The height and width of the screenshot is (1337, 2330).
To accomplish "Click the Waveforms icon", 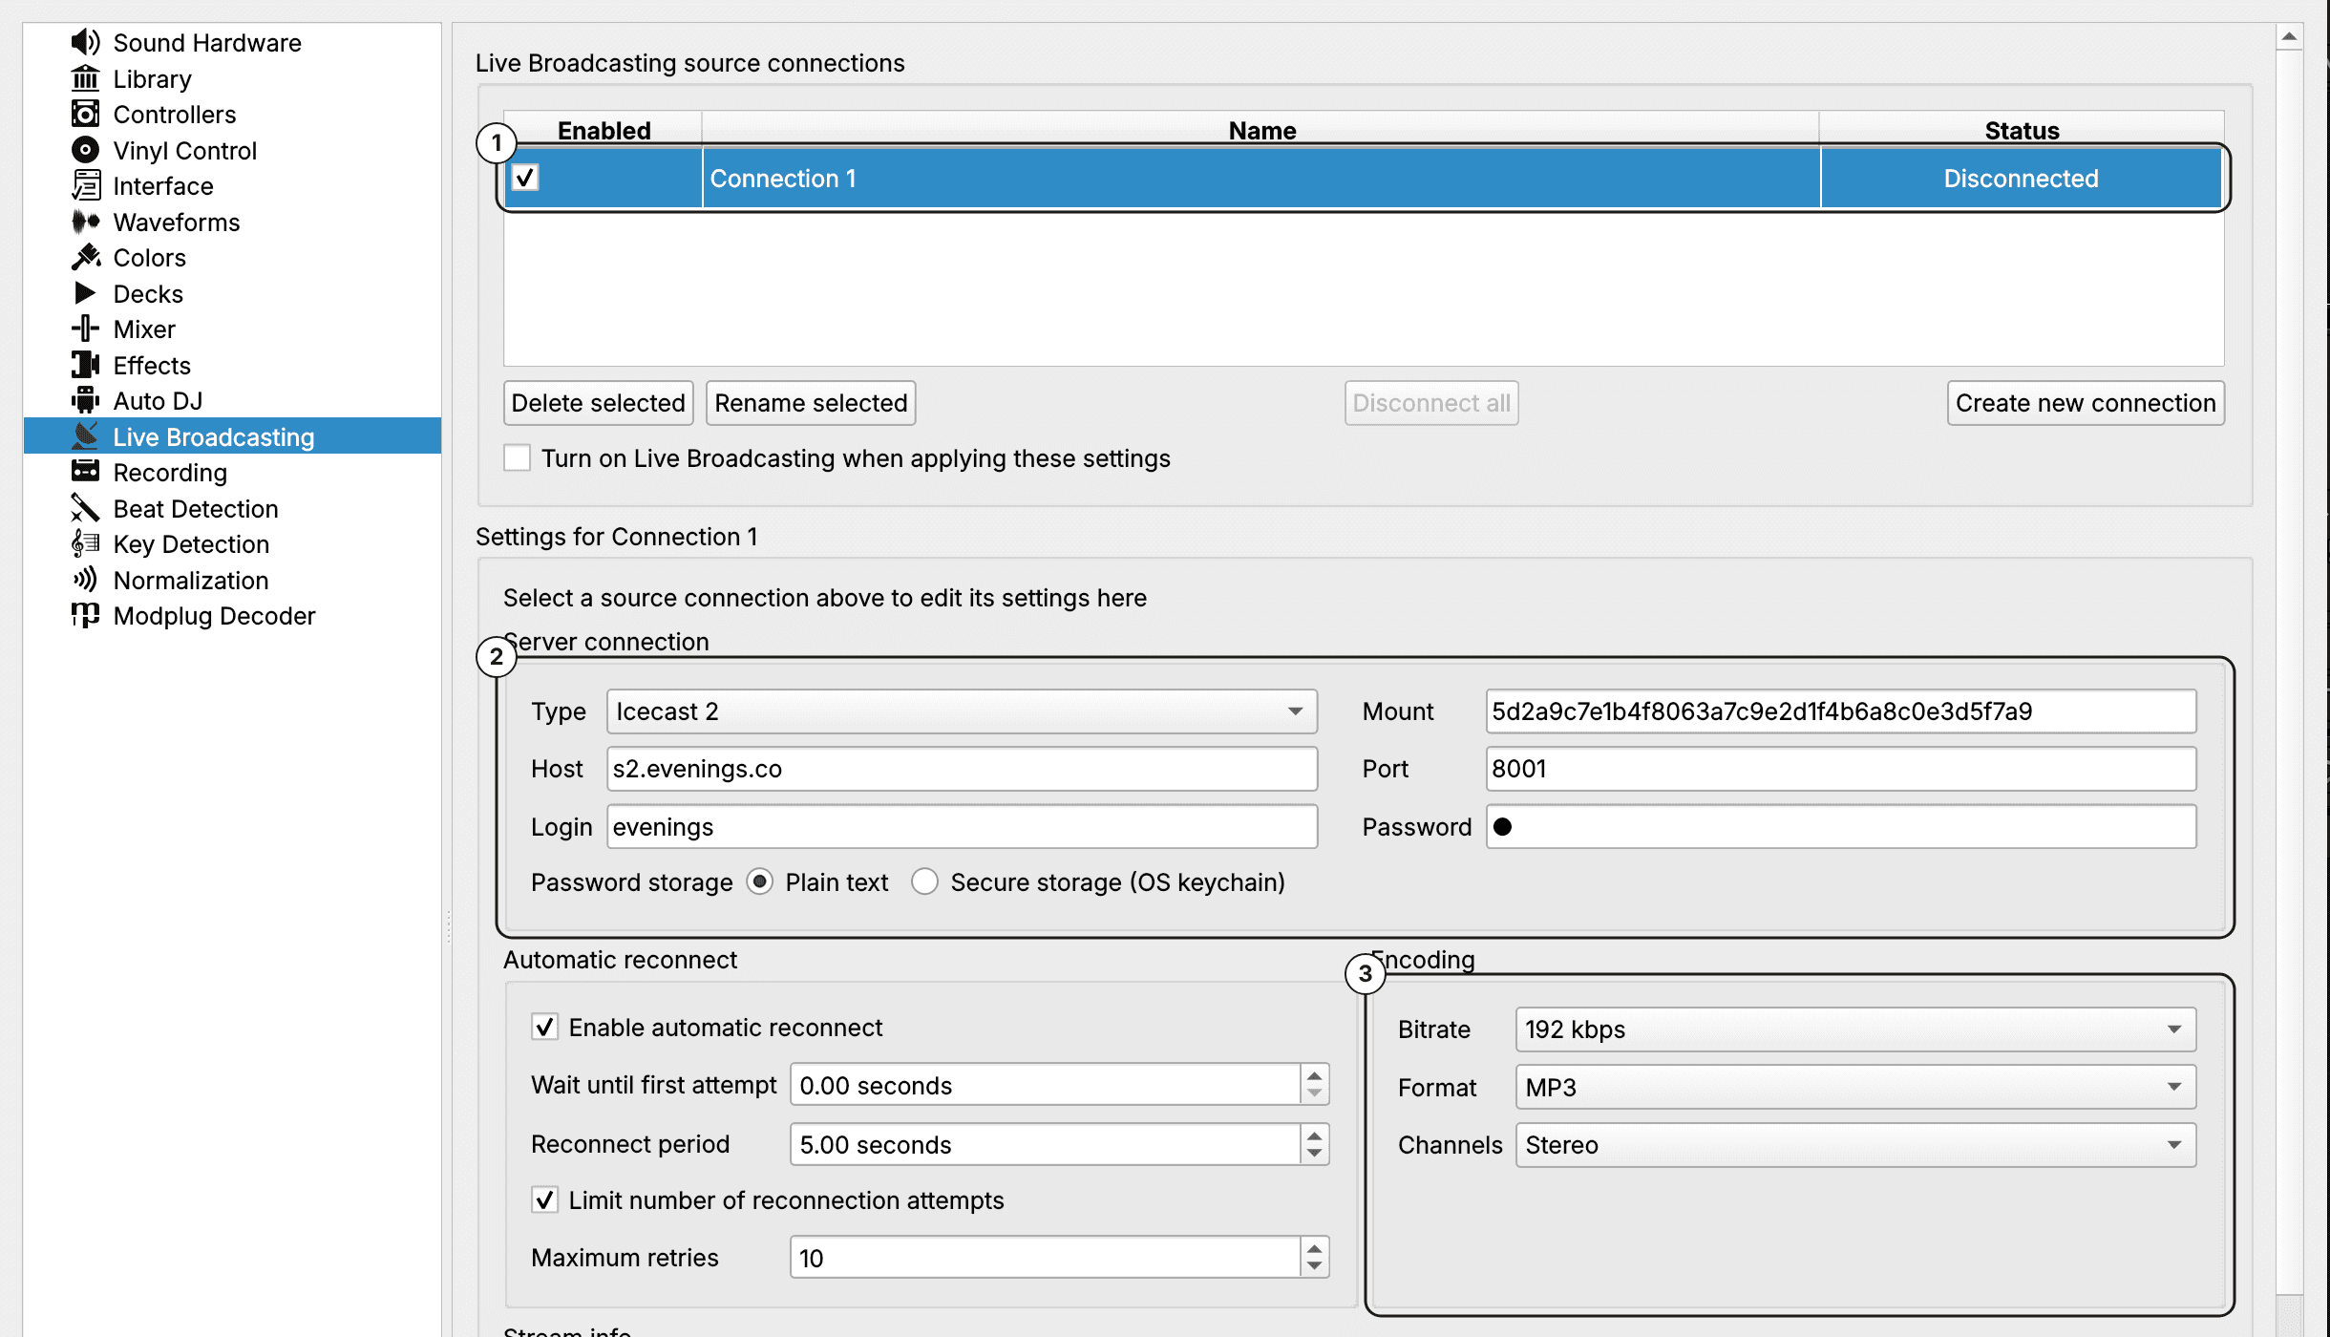I will coord(85,222).
